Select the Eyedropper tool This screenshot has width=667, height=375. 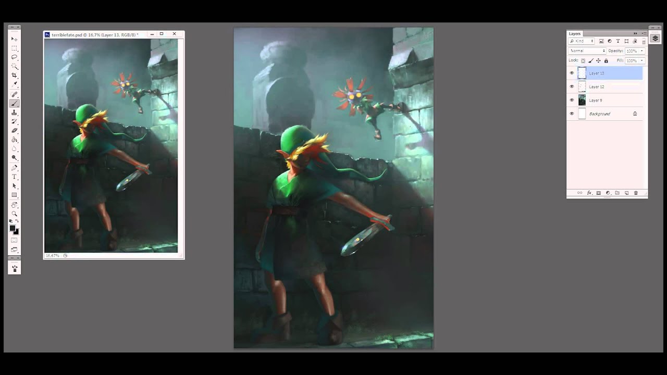tap(15, 84)
